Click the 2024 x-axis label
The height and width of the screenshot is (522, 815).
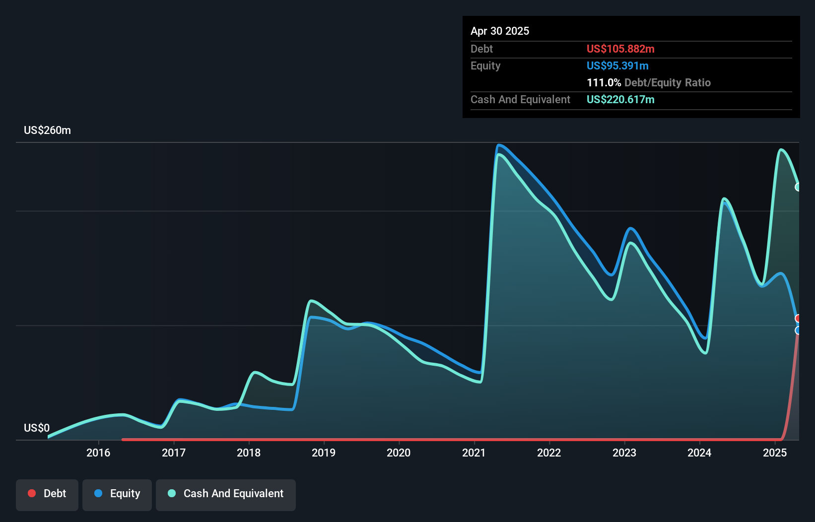pyautogui.click(x=699, y=453)
